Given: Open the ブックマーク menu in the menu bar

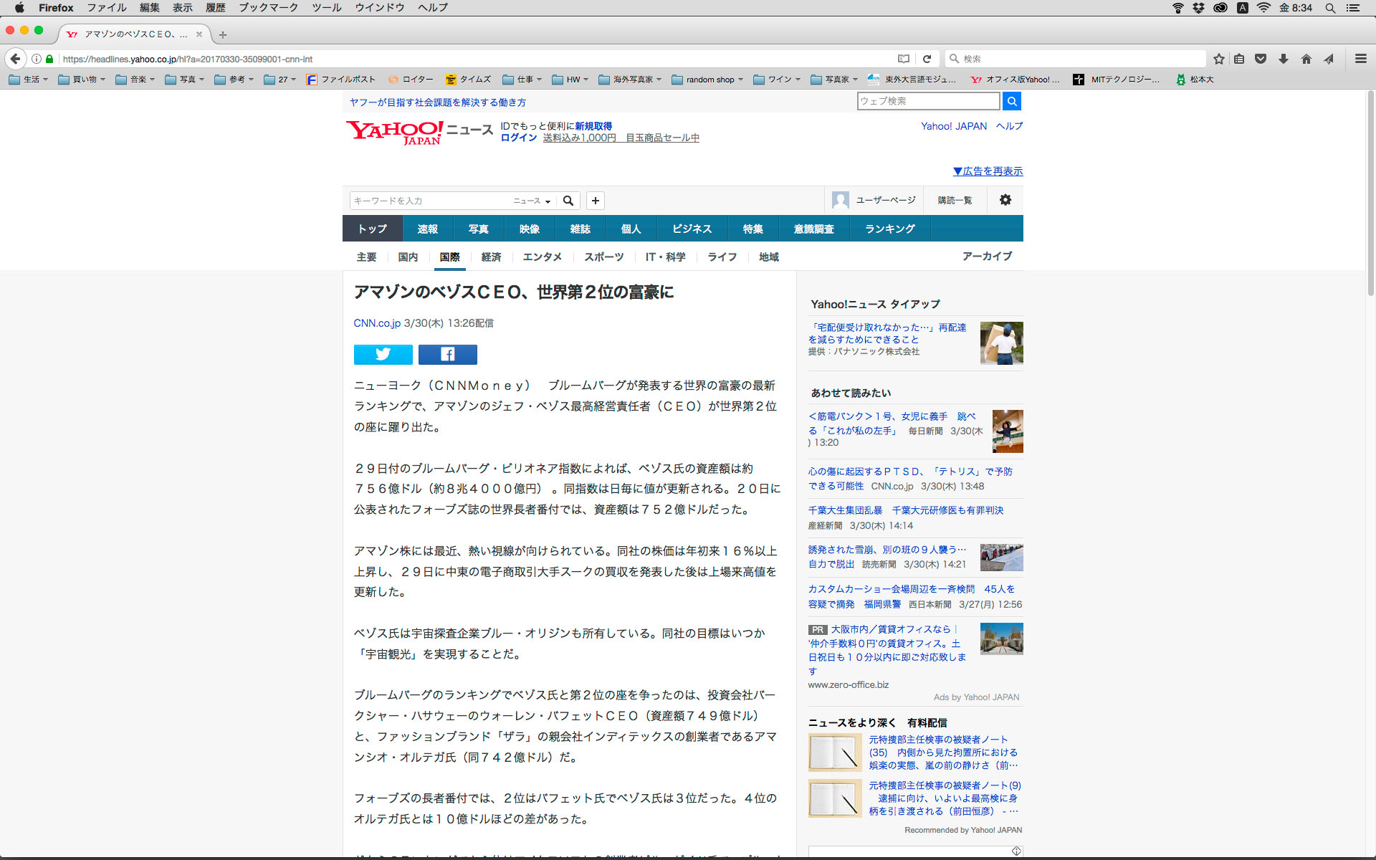Looking at the screenshot, I should [268, 8].
